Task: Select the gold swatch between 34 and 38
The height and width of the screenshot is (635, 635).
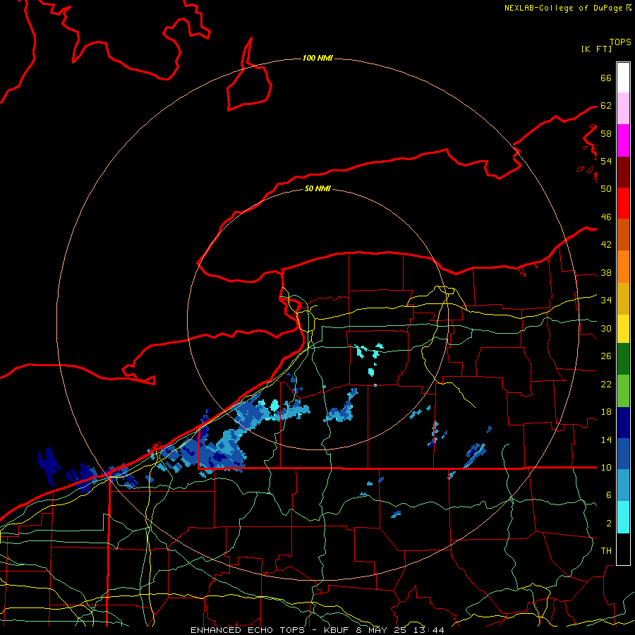Action: point(623,298)
